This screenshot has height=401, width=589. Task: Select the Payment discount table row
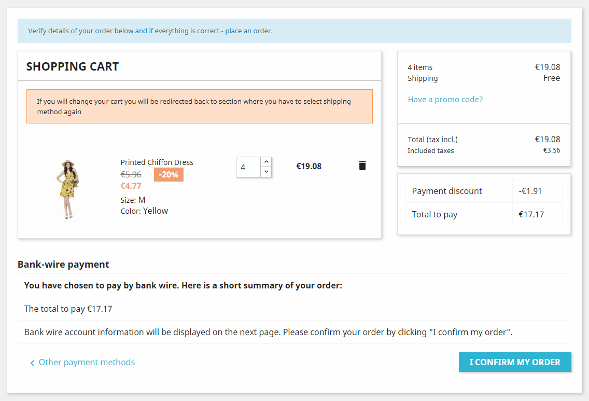coord(483,191)
